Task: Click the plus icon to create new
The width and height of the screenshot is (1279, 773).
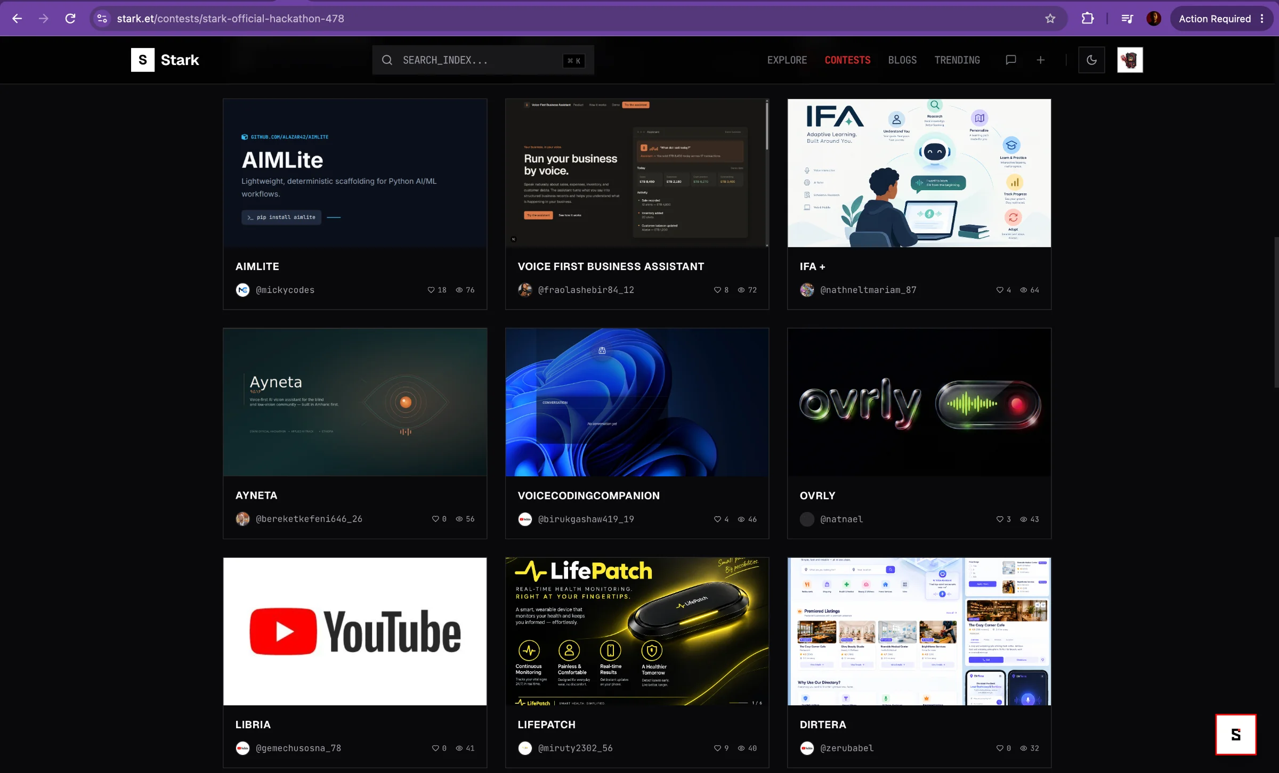Action: [x=1040, y=60]
